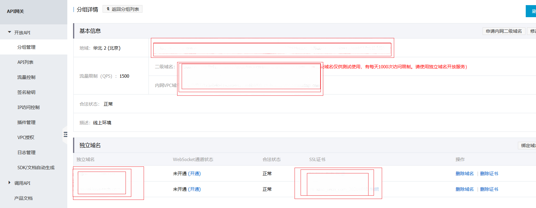Select IP访问控制 in sidebar
The height and width of the screenshot is (208, 536).
tap(29, 107)
